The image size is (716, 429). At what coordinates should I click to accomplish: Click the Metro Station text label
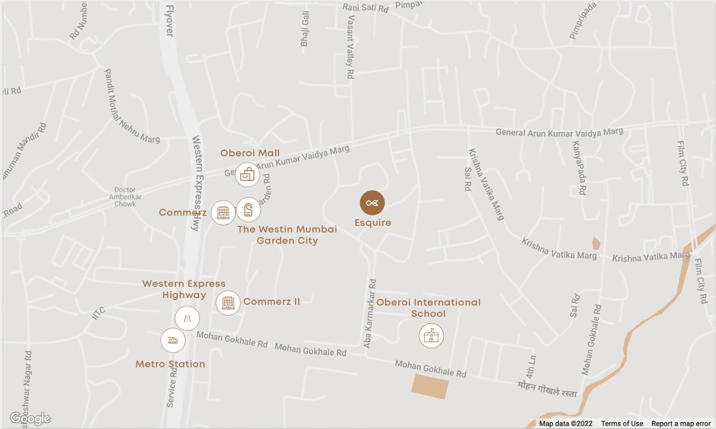click(x=170, y=364)
